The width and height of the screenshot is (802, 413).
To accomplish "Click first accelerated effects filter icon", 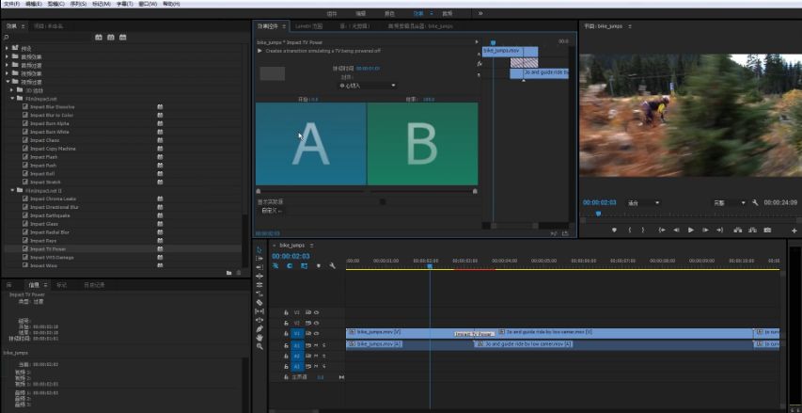I will point(98,38).
